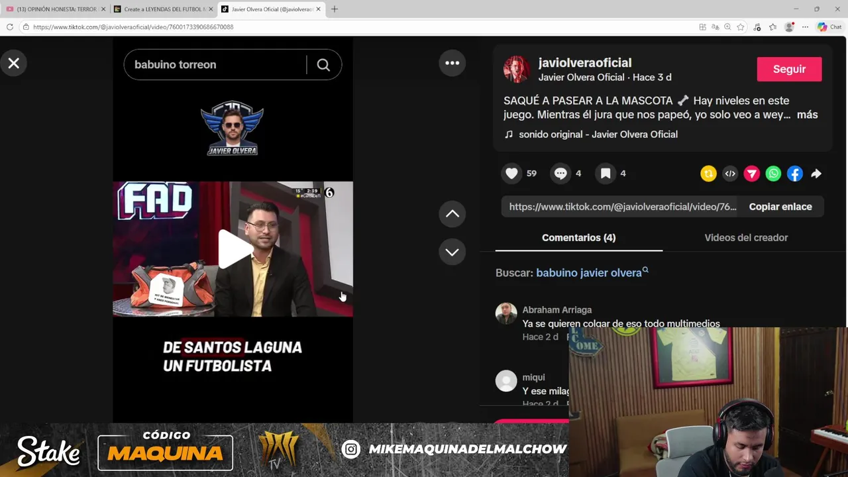
Task: Share video to WhatsApp
Action: [773, 174]
